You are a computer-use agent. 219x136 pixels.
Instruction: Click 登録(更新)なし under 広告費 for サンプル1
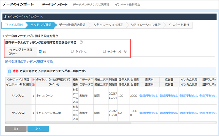click(169, 96)
